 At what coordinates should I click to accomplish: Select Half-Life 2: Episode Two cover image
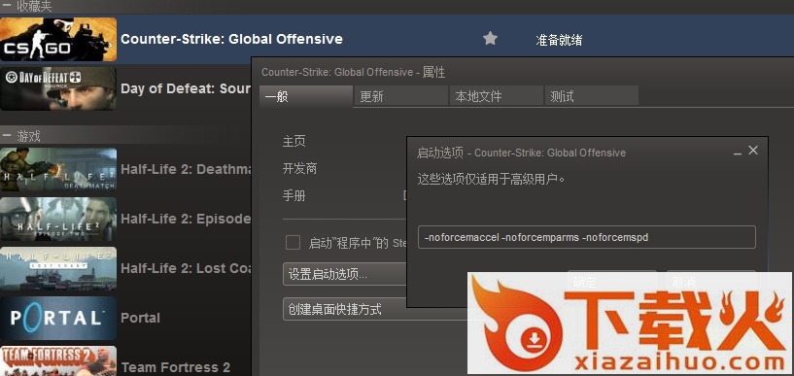coord(58,220)
